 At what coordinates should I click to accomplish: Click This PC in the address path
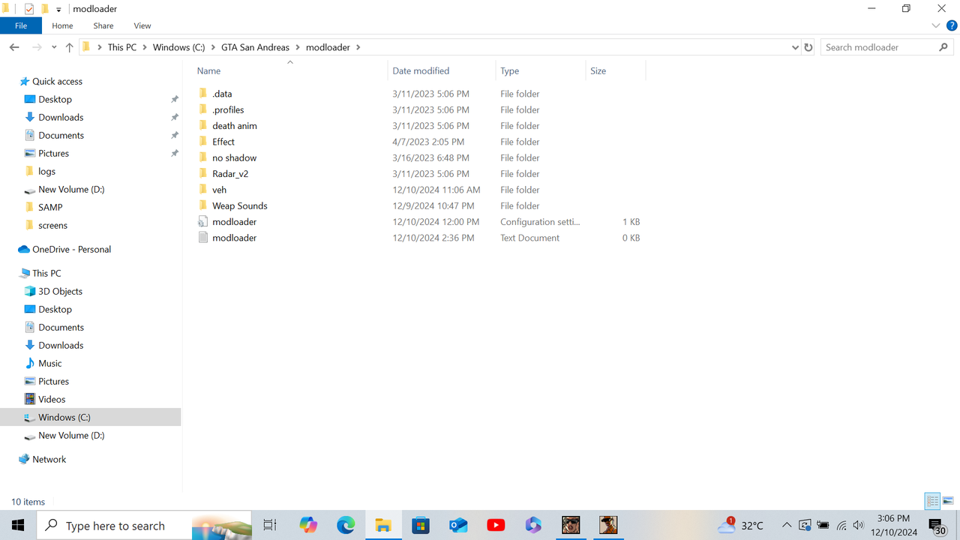click(x=122, y=47)
